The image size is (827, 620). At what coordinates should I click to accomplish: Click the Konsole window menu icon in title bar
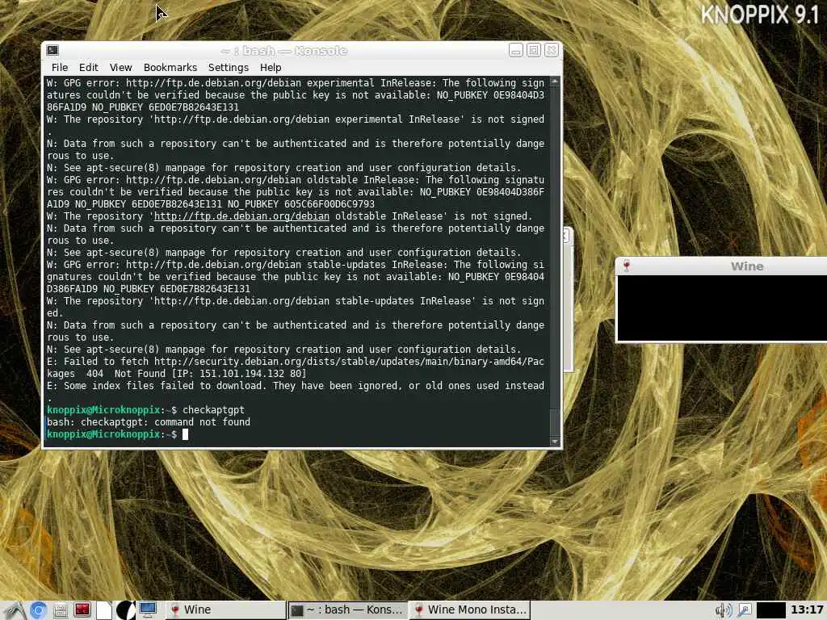pyautogui.click(x=52, y=51)
